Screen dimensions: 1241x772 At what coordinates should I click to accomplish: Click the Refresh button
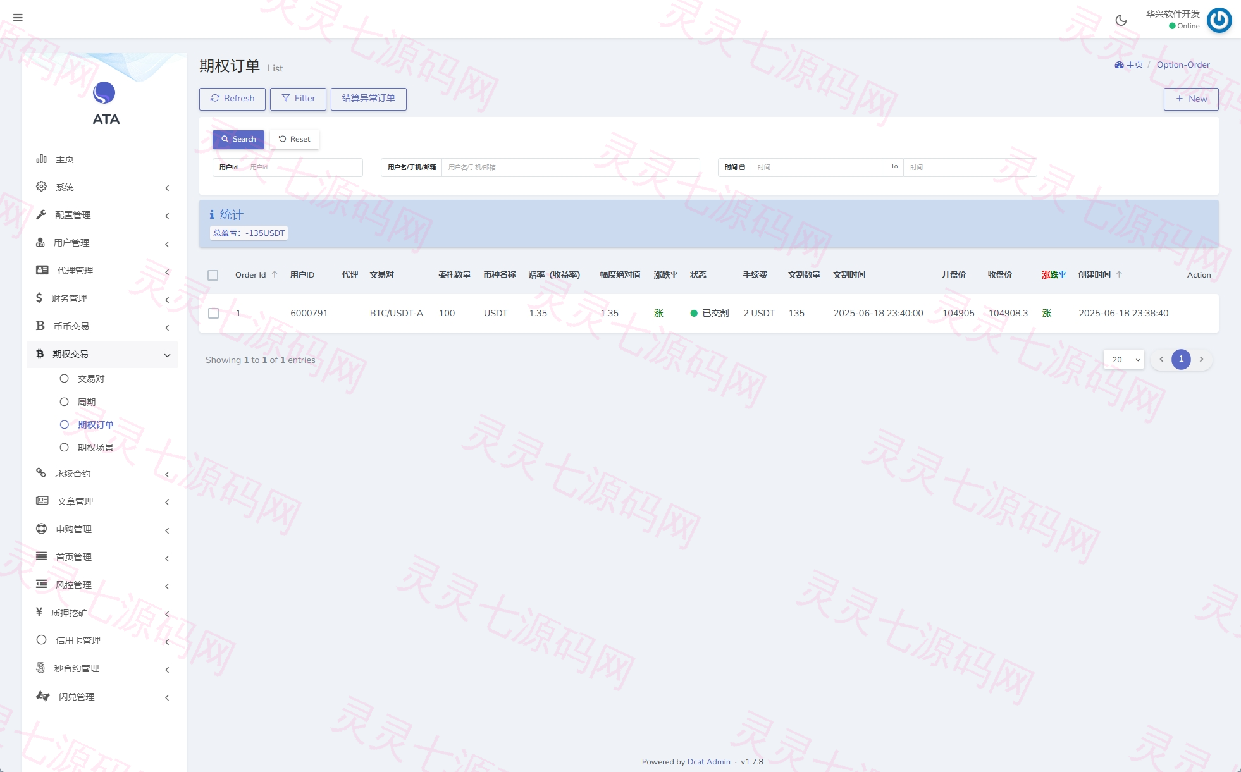pos(232,99)
